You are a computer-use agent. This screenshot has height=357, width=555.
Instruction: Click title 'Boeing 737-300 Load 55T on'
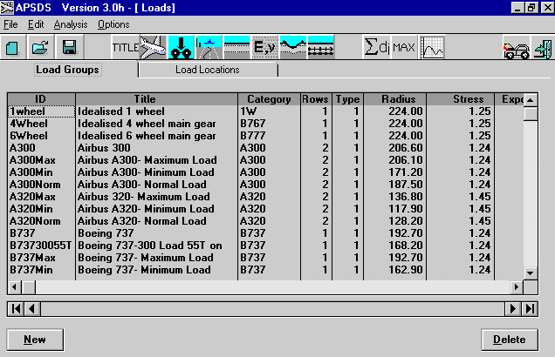point(150,246)
